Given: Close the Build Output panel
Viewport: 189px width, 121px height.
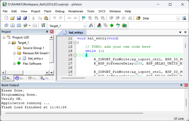Looking at the screenshot, I should (186, 85).
